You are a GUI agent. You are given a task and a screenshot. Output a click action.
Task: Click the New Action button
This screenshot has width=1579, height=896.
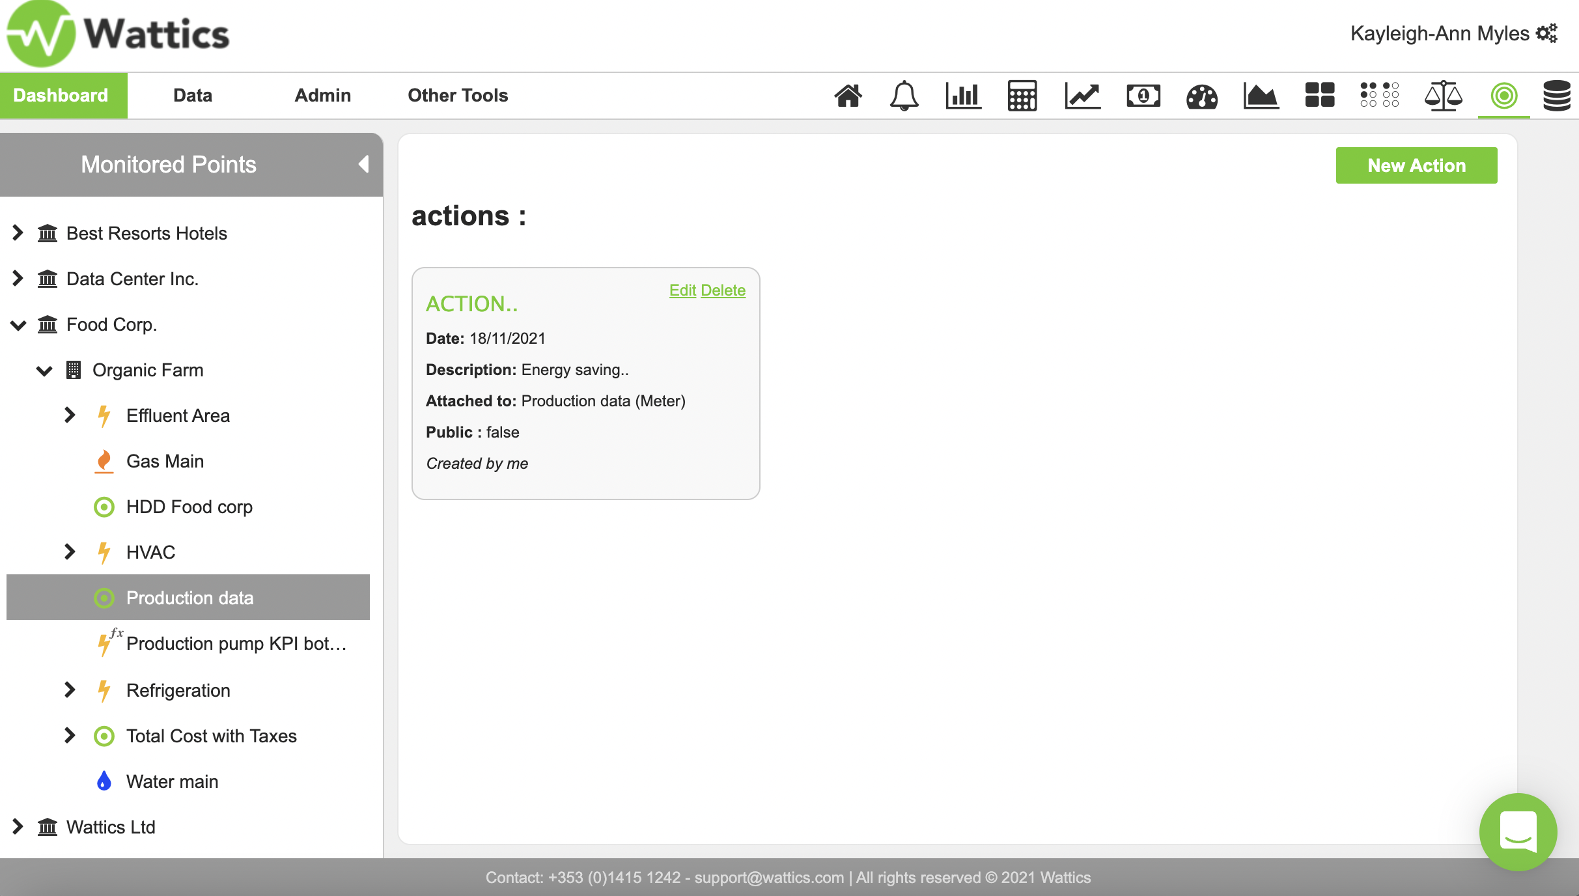pos(1416,165)
